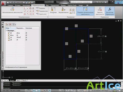This screenshot has height=92, width=123.
Task: Click the Диспетчер параметров fx button
Action: (x=110, y=11)
